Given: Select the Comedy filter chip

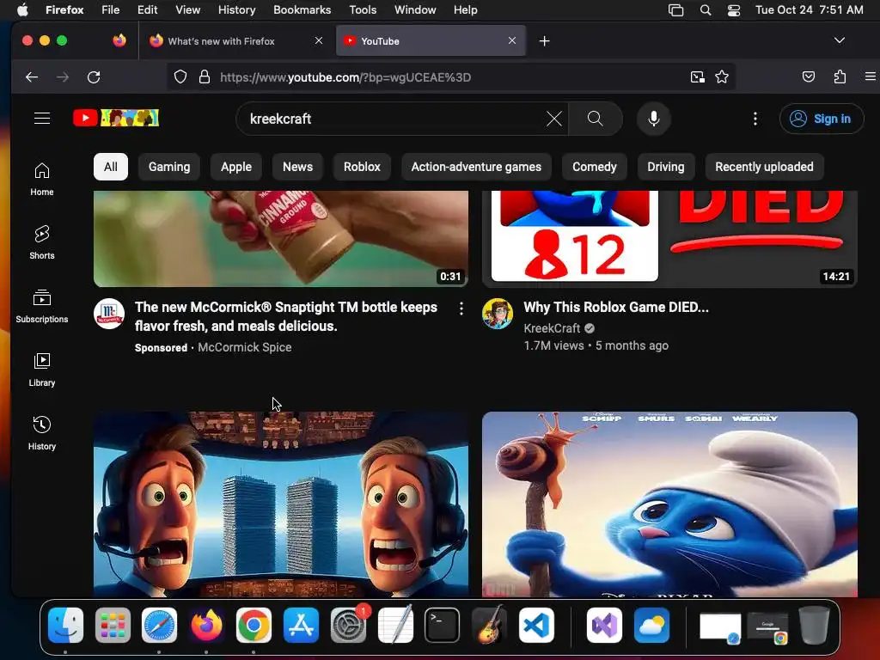Looking at the screenshot, I should click(595, 167).
